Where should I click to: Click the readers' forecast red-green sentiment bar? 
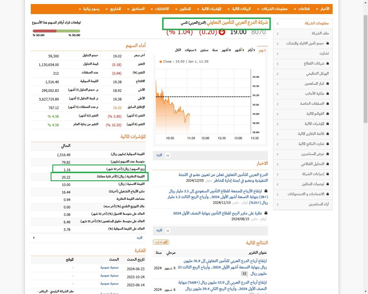[x=56, y=31]
